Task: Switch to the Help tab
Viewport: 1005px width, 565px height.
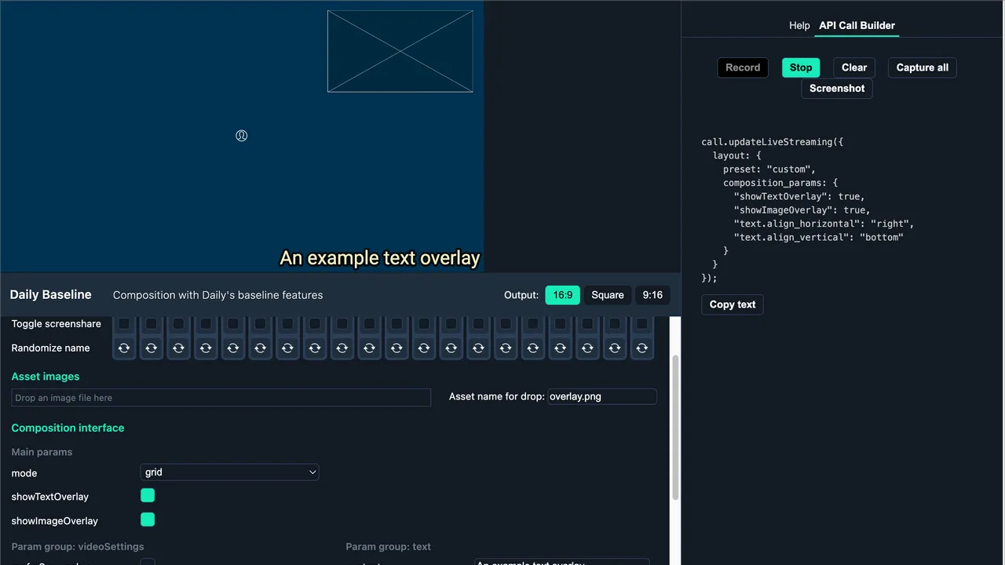Action: click(799, 26)
